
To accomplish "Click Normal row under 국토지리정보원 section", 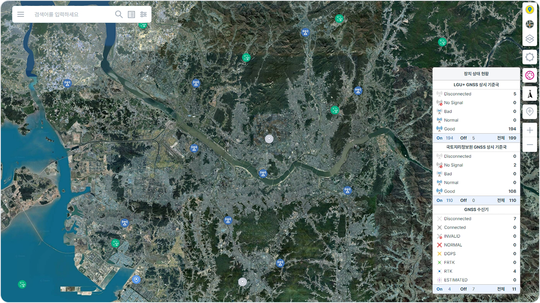I will pyautogui.click(x=476, y=183).
